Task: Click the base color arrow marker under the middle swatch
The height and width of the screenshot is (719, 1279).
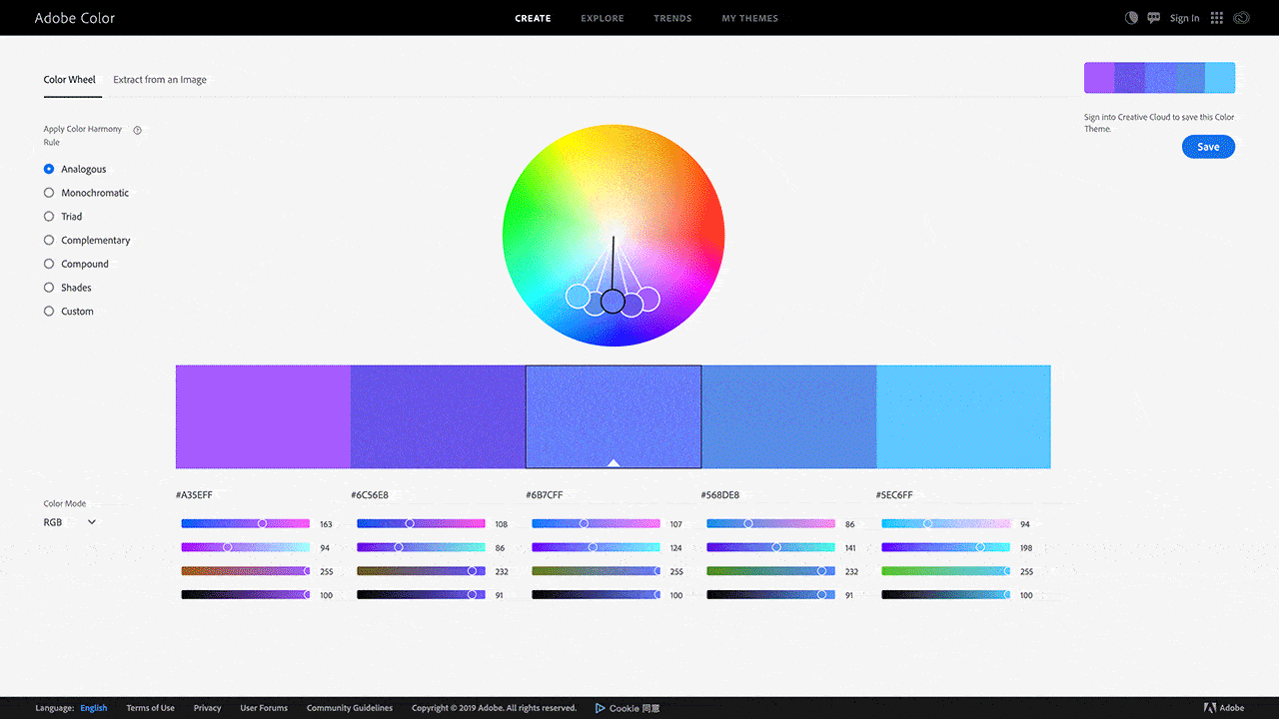Action: (614, 462)
